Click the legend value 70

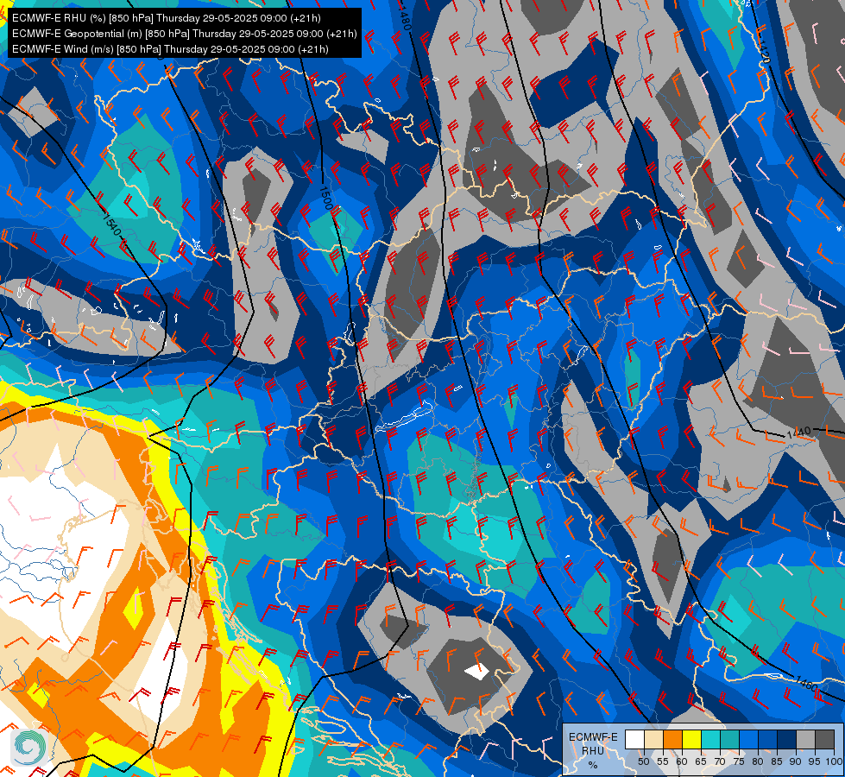[x=720, y=761]
